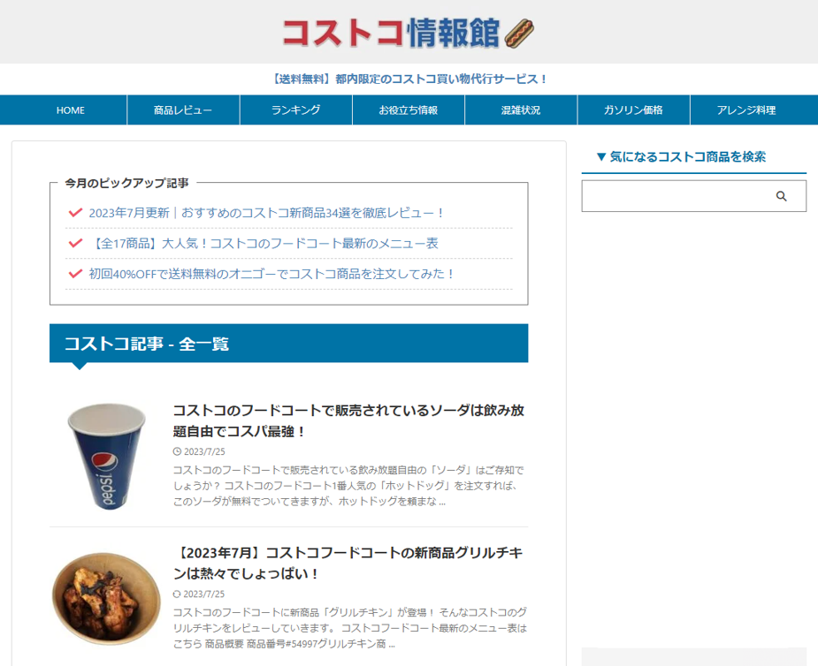Click the hot dog logo icon
The width and height of the screenshot is (818, 666).
[x=519, y=34]
